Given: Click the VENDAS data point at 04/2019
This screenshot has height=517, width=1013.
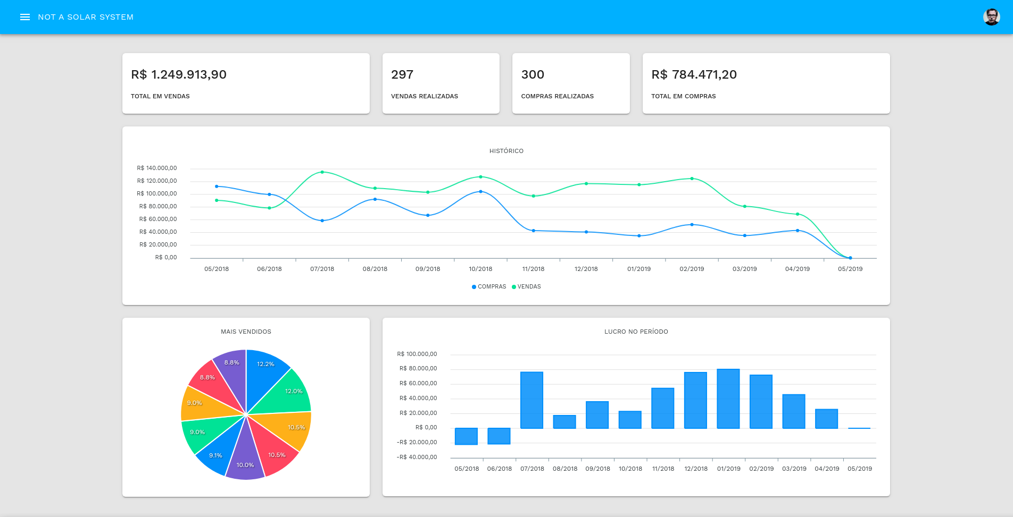Looking at the screenshot, I should (798, 214).
